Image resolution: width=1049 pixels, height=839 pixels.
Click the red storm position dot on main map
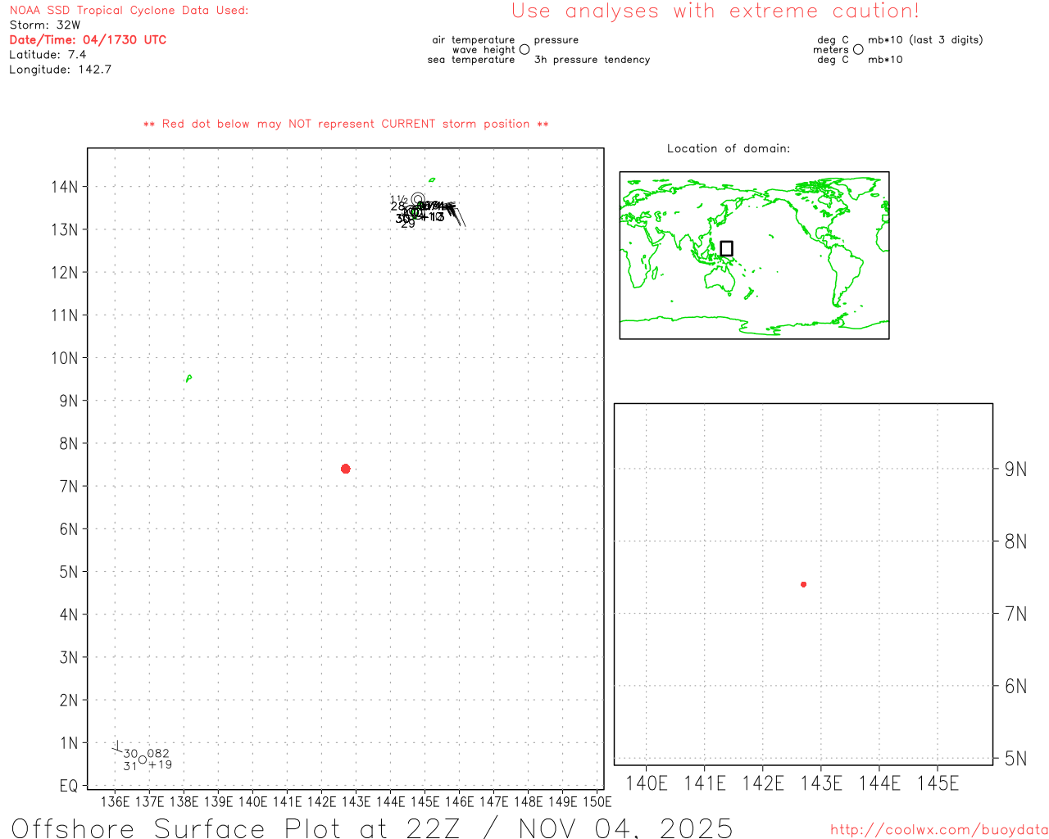(x=346, y=469)
